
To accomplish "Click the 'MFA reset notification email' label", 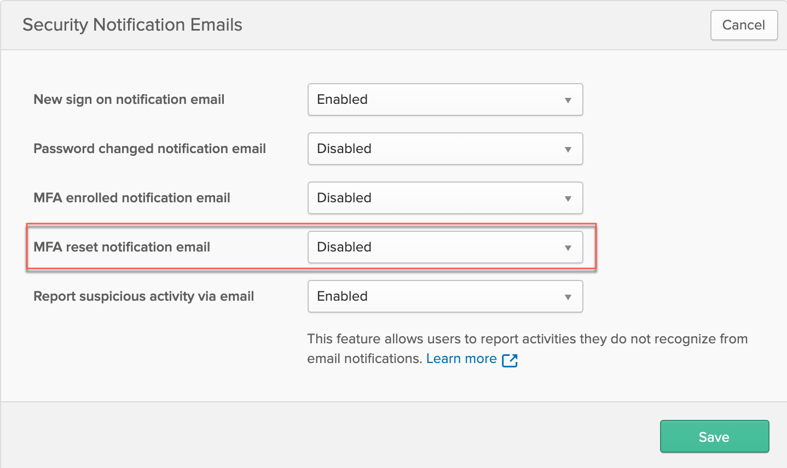I will click(x=122, y=247).
